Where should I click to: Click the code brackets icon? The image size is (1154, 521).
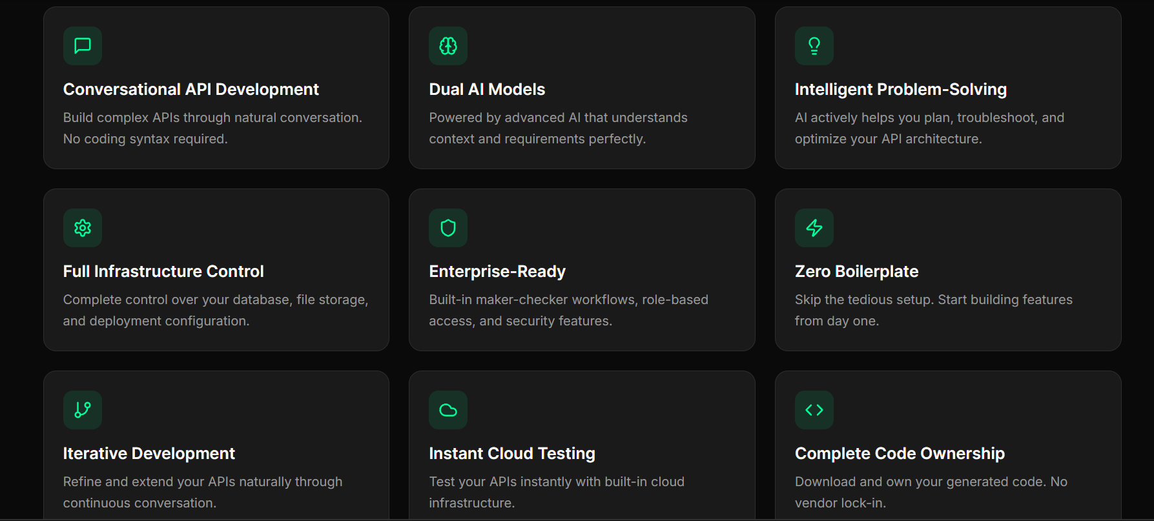(814, 410)
